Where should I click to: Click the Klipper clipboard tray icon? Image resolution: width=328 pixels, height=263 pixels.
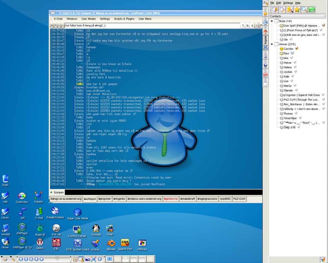pos(75,259)
